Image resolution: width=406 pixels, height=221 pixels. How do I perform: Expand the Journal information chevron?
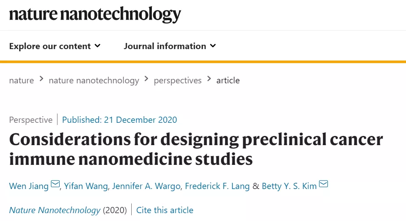pyautogui.click(x=213, y=46)
